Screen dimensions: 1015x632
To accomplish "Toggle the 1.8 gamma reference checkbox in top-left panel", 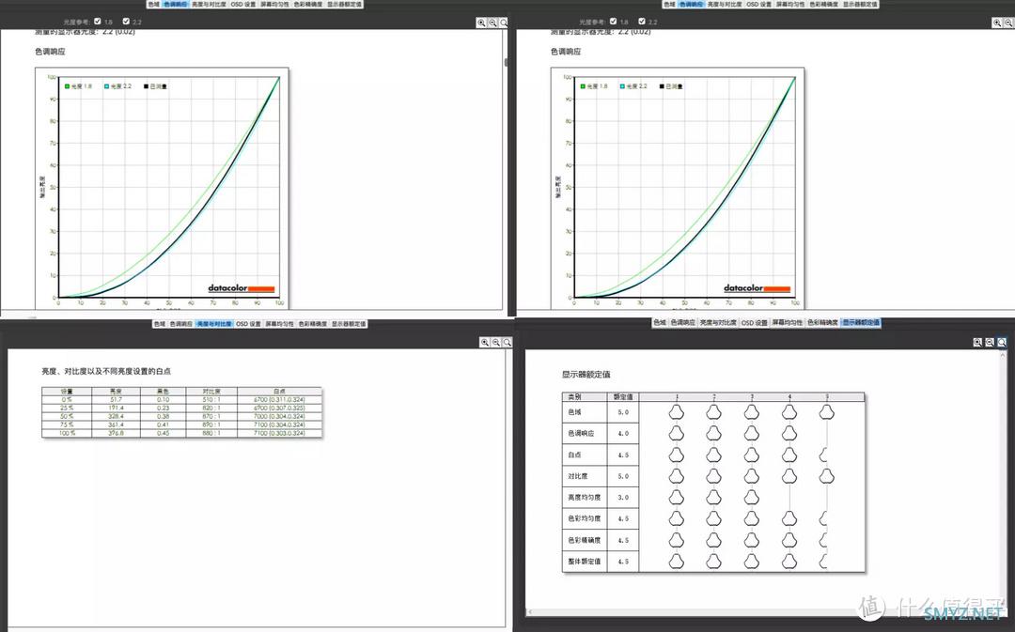I will coord(98,21).
